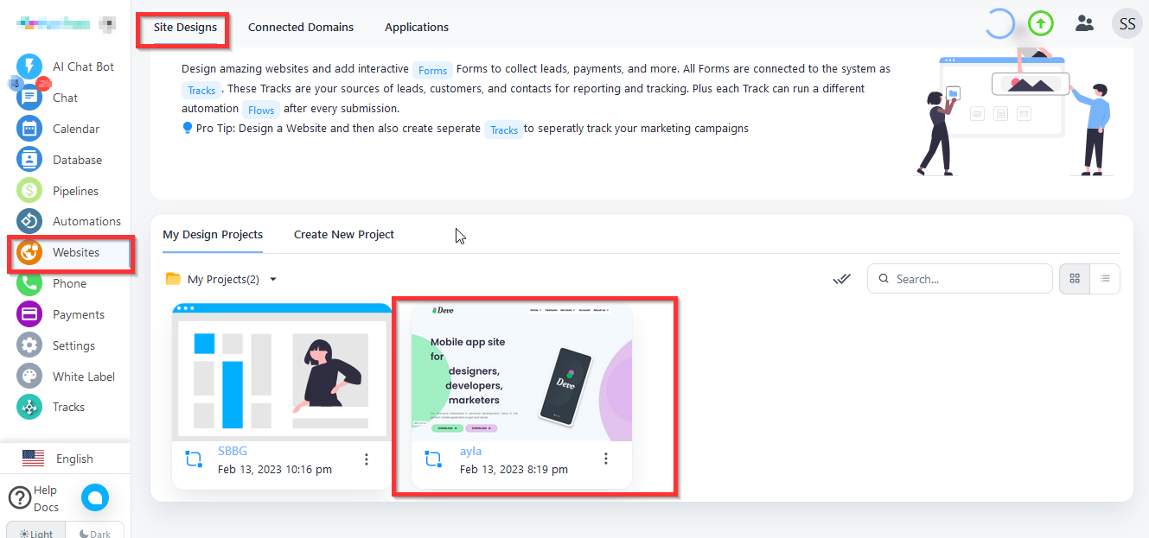
Task: Open the AI Chat Bot sidebar icon
Action: pos(29,66)
